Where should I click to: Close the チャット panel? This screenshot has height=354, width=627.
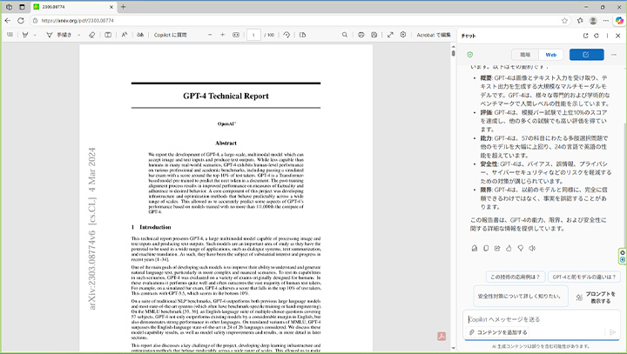click(617, 36)
